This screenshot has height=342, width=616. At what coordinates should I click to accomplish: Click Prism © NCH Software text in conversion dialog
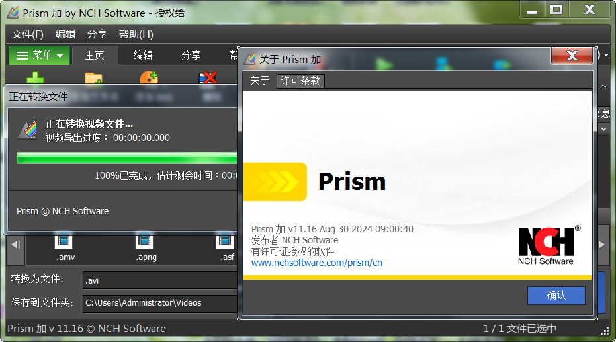tap(62, 211)
